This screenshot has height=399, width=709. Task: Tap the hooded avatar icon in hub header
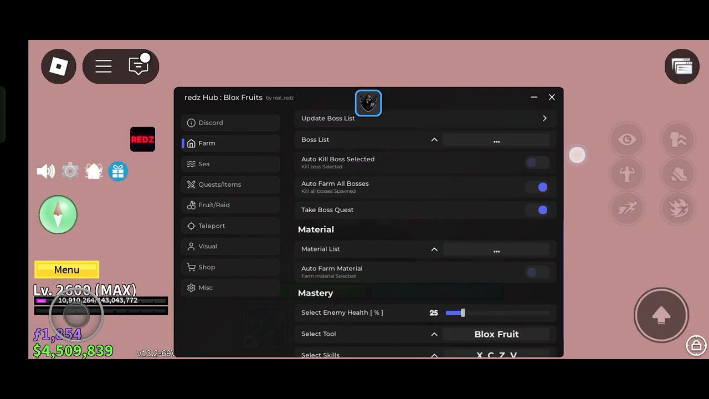368,103
